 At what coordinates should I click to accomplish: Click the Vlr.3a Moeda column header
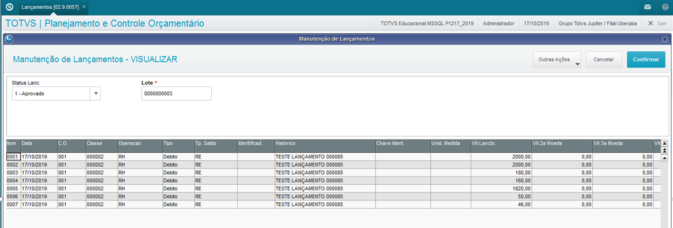click(623, 145)
